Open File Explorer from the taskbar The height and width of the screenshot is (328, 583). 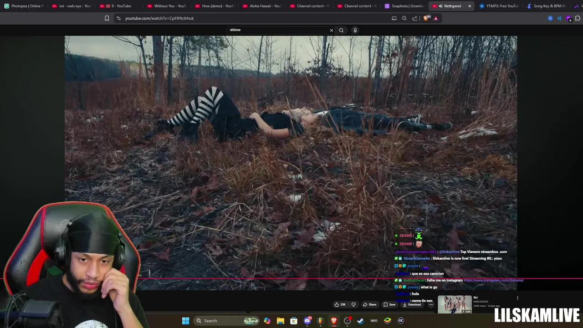[280, 321]
